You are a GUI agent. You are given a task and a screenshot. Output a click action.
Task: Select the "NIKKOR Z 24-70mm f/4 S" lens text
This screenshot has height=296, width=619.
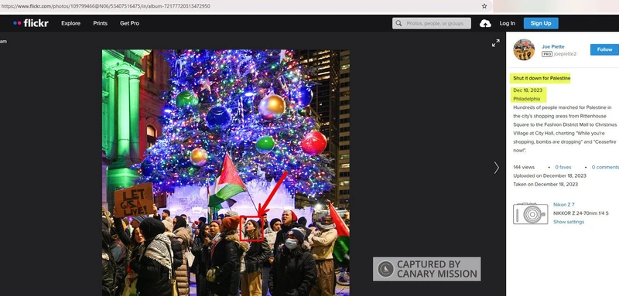[x=581, y=213]
